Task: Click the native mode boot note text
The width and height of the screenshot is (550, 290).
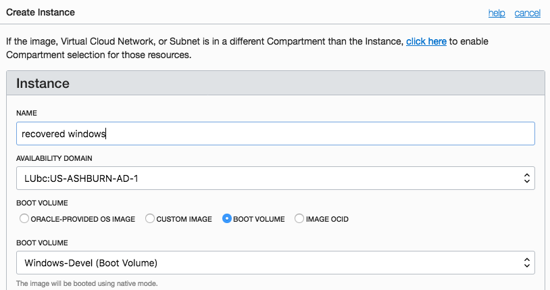Action: click(x=86, y=283)
